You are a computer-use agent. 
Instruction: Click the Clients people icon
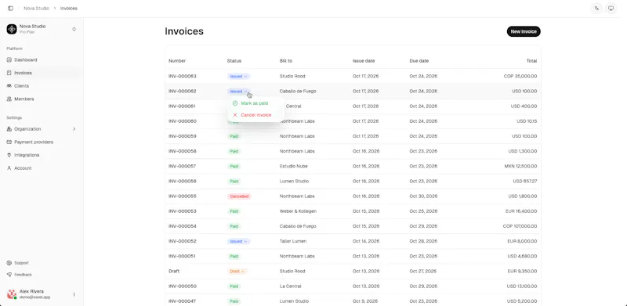[9, 86]
